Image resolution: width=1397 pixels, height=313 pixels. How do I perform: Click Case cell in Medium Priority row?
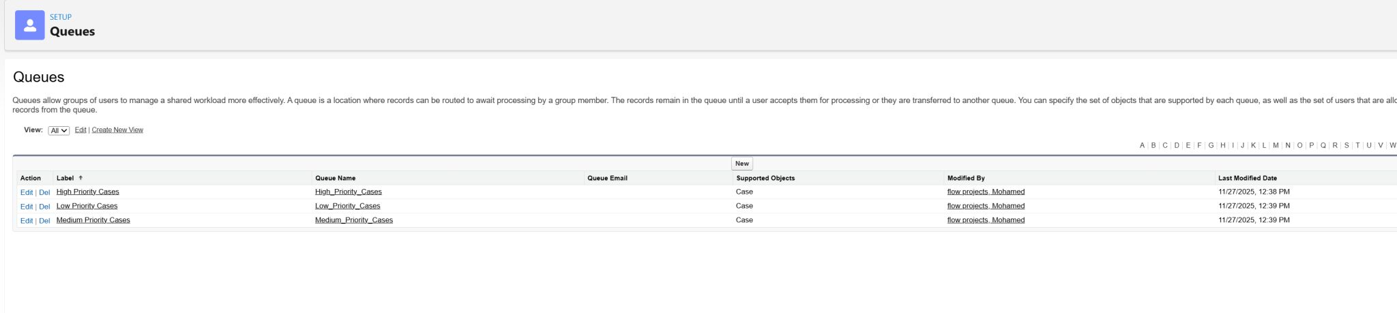click(744, 220)
